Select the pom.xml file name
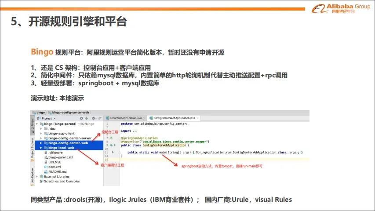This screenshot has height=211, width=375. (x=55, y=167)
